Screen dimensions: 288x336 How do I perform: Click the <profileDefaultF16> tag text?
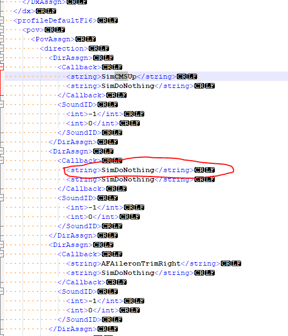tap(55, 20)
